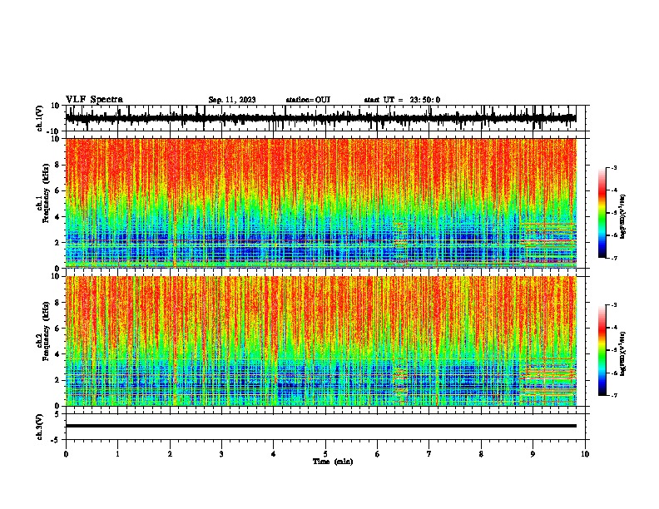
Task: Click the ch.1 voltage waveform panel
Action: coord(325,118)
